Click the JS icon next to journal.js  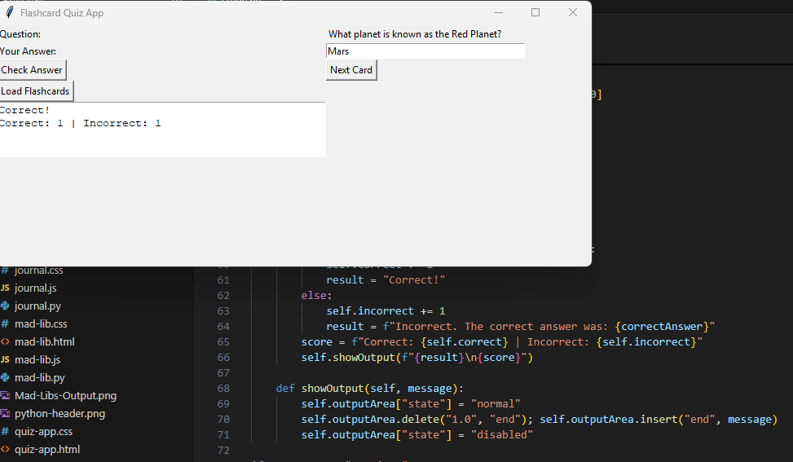(5, 288)
